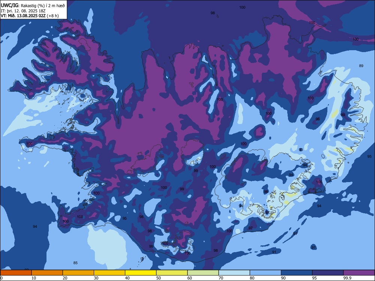Select the orange 10–20 legend color box
Screen dimensions: 375x281
point(47,273)
